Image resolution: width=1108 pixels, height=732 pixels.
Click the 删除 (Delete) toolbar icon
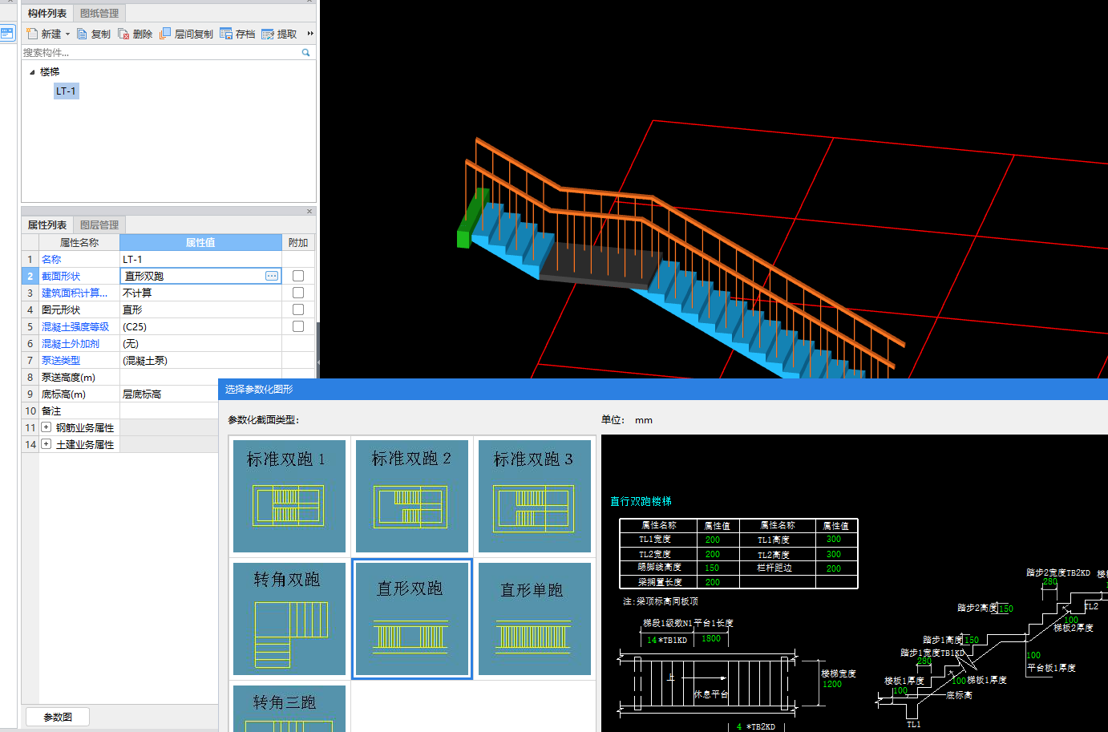click(x=123, y=34)
